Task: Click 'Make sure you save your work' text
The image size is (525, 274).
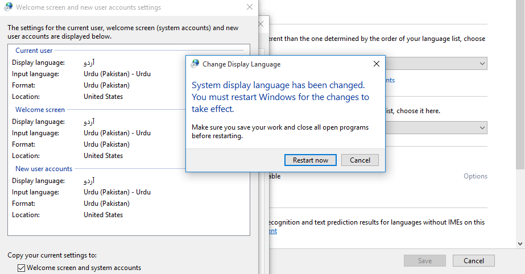Action: click(x=280, y=131)
